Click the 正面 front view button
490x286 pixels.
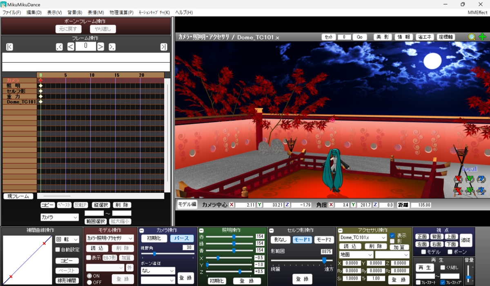(422, 237)
